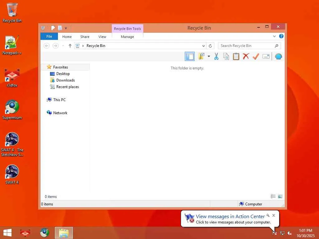Click the search magnifier icon

point(277,46)
